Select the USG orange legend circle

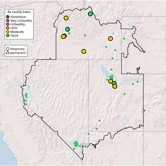pyautogui.click(x=8, y=28)
